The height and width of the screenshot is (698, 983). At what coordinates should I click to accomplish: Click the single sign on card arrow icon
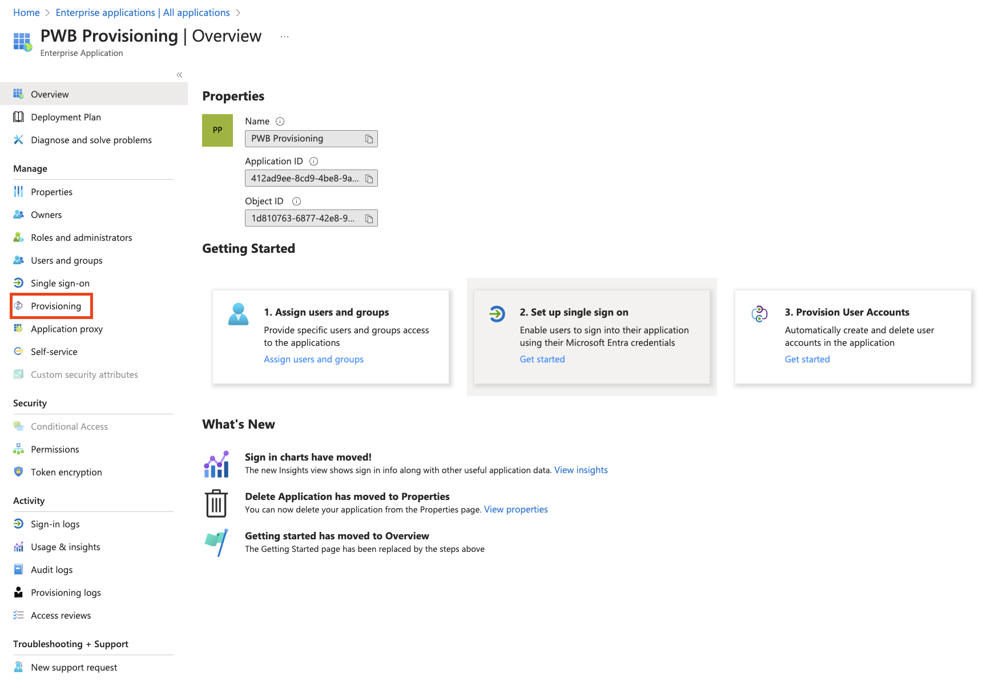click(x=497, y=313)
